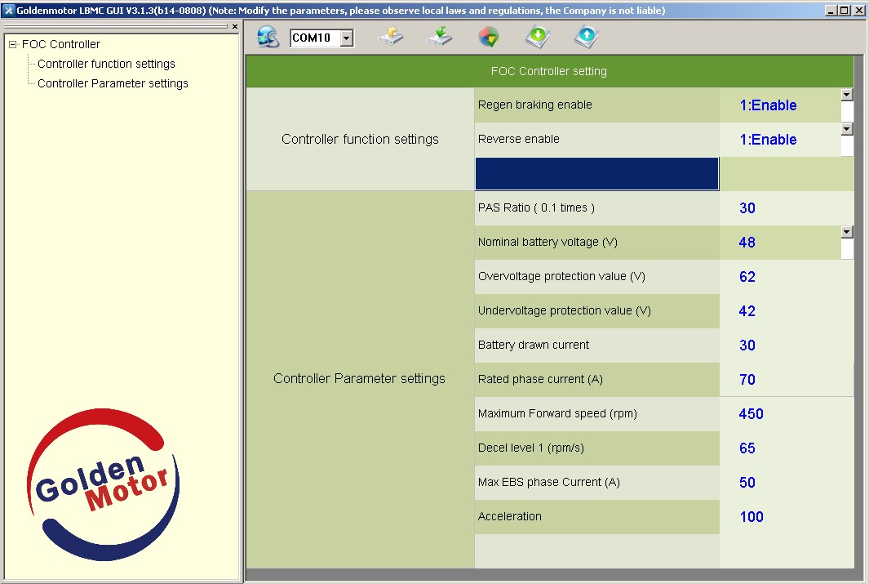Click the PAS Ratio value field
This screenshot has width=869, height=584.
(x=783, y=208)
